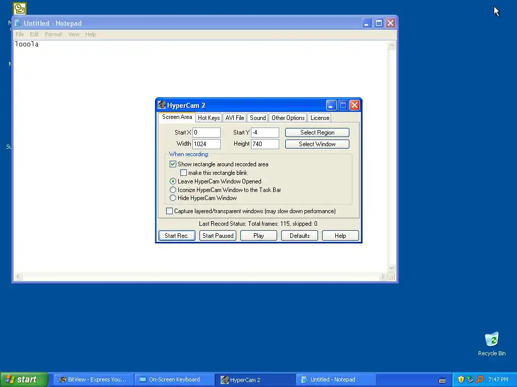Viewport: 517px width, 387px height.
Task: Click the desktop icon above the Notepad window
Action: [20, 9]
